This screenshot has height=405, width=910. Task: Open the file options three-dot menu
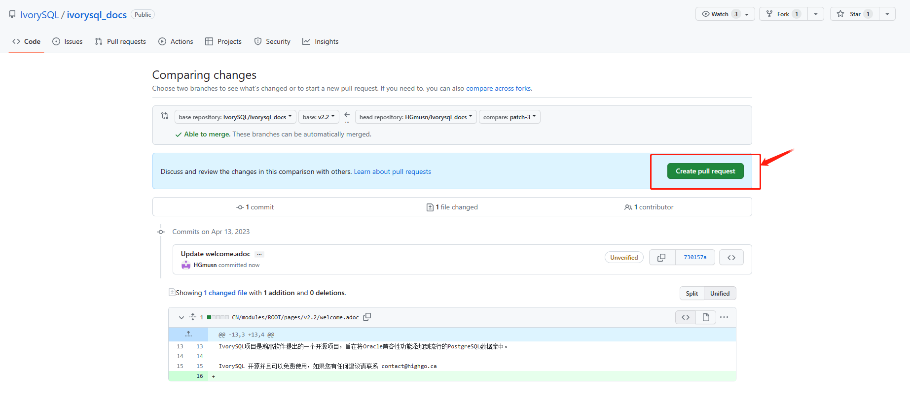coord(724,317)
